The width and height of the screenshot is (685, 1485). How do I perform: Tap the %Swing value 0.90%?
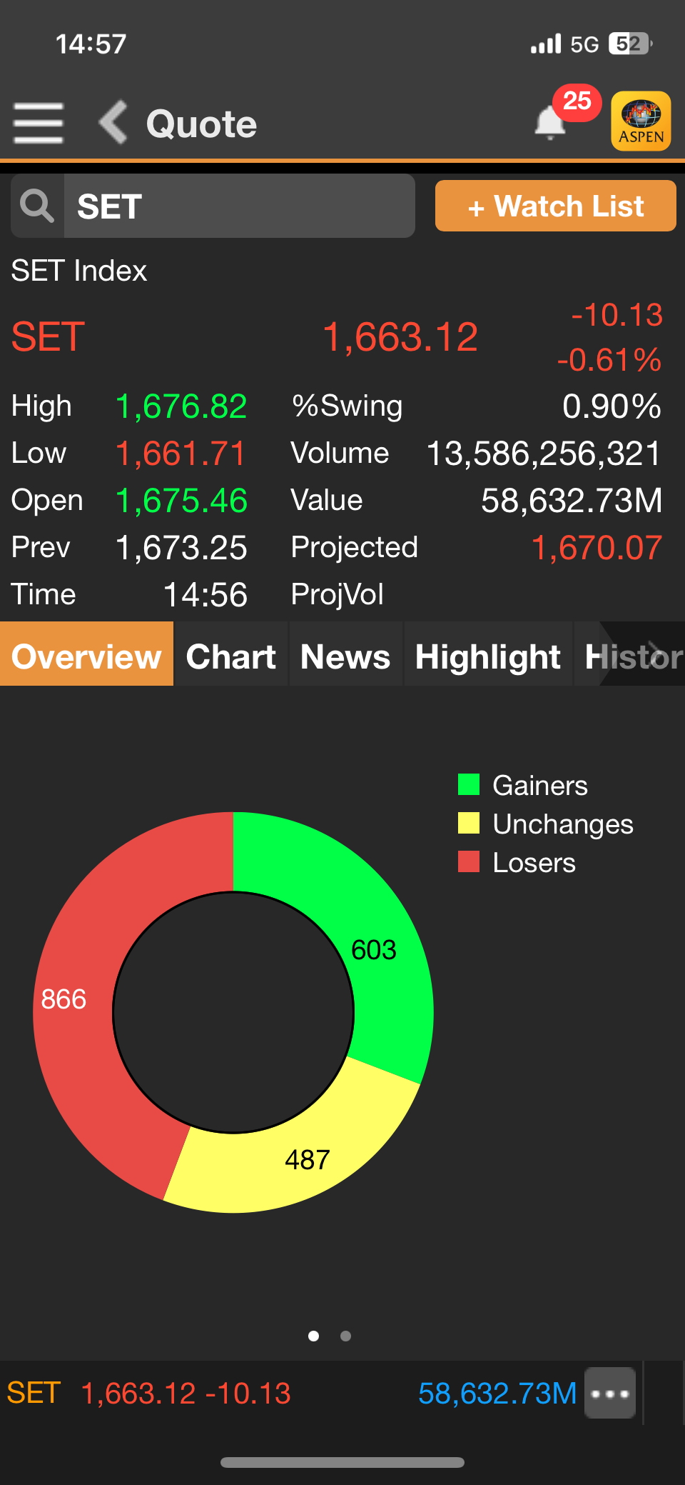612,406
